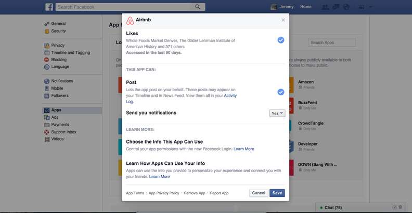Click the Home link in top bar
The height and width of the screenshot is (213, 412).
(306, 7)
